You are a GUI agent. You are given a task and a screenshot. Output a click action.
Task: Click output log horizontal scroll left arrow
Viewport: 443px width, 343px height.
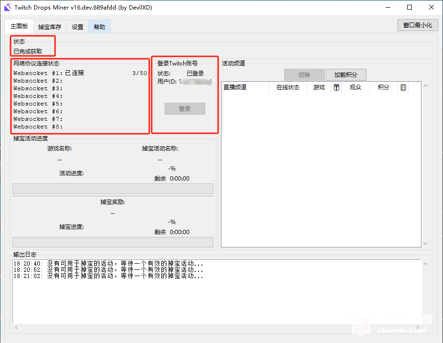click(x=16, y=328)
